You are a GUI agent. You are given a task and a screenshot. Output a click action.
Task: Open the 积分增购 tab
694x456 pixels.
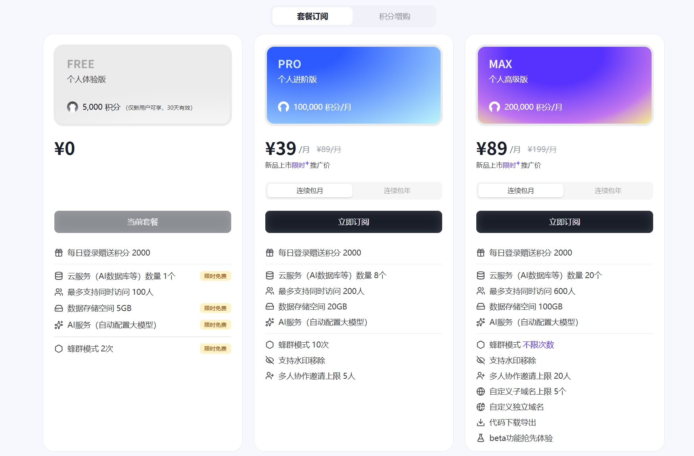[395, 16]
